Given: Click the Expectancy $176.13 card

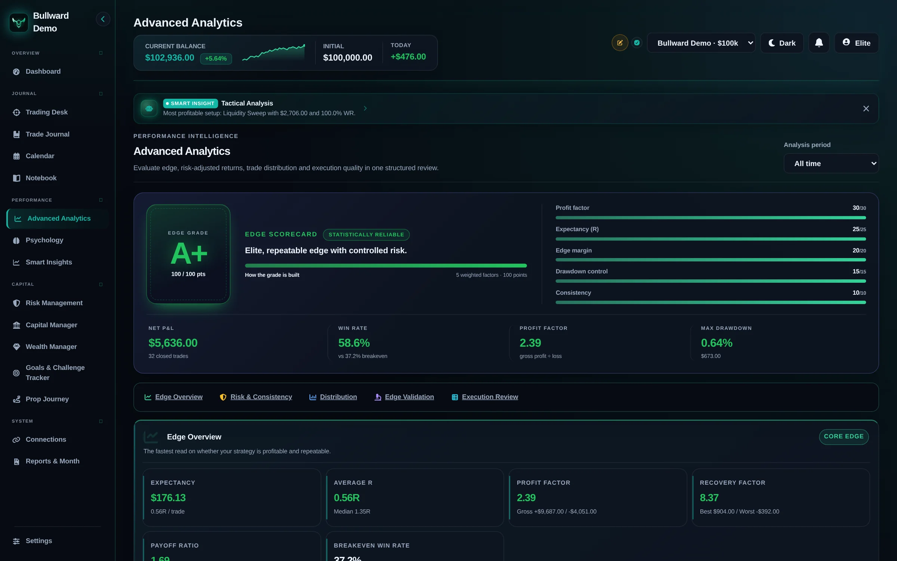Looking at the screenshot, I should (232, 497).
